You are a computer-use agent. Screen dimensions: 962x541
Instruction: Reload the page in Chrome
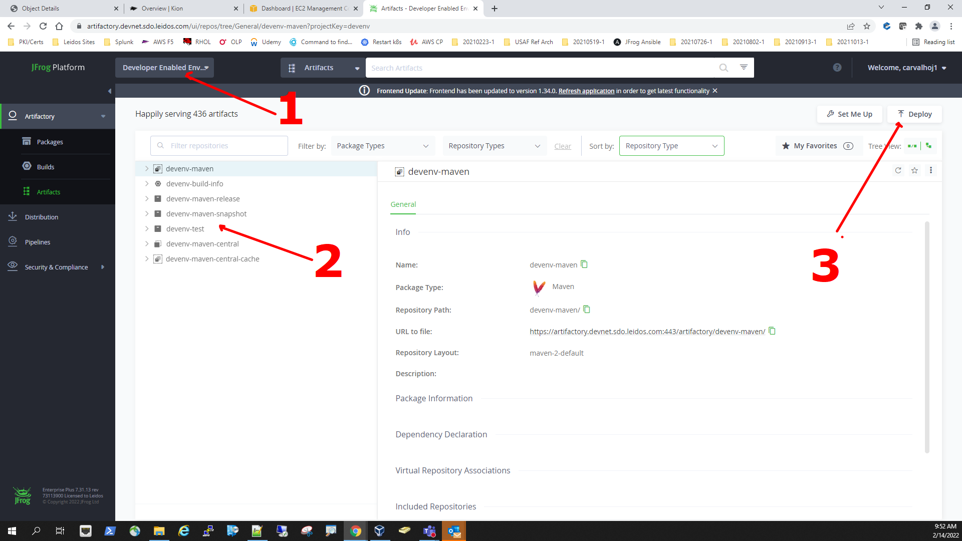tap(43, 26)
